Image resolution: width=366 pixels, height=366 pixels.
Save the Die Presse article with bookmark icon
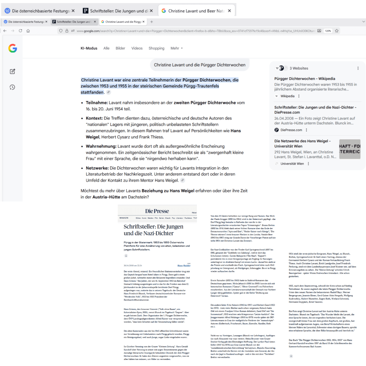(126, 256)
